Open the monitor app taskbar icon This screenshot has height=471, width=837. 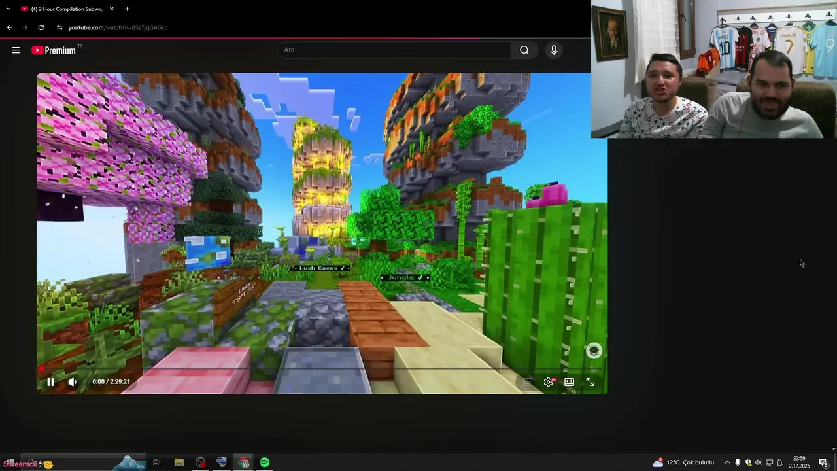click(x=222, y=462)
